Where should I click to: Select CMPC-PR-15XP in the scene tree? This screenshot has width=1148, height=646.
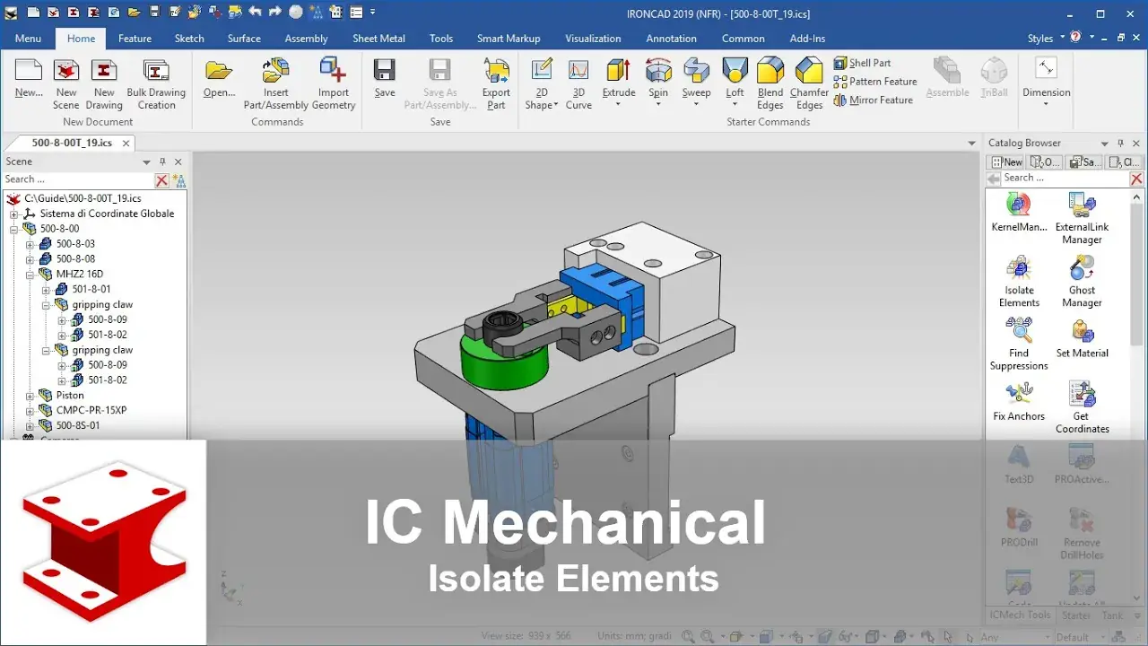[91, 411]
